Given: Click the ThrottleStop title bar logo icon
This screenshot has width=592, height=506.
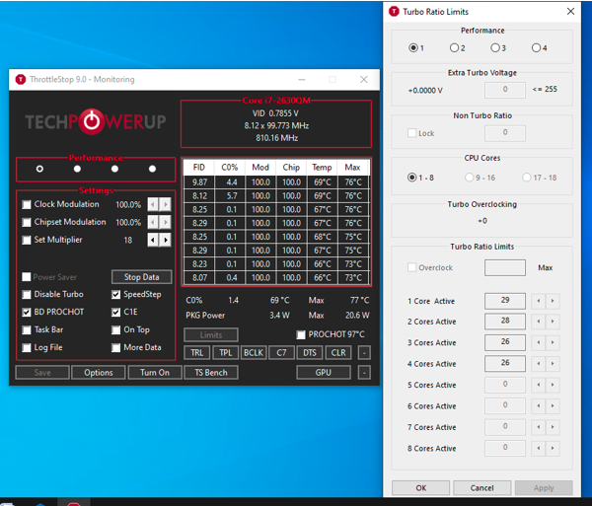Looking at the screenshot, I should 21,79.
